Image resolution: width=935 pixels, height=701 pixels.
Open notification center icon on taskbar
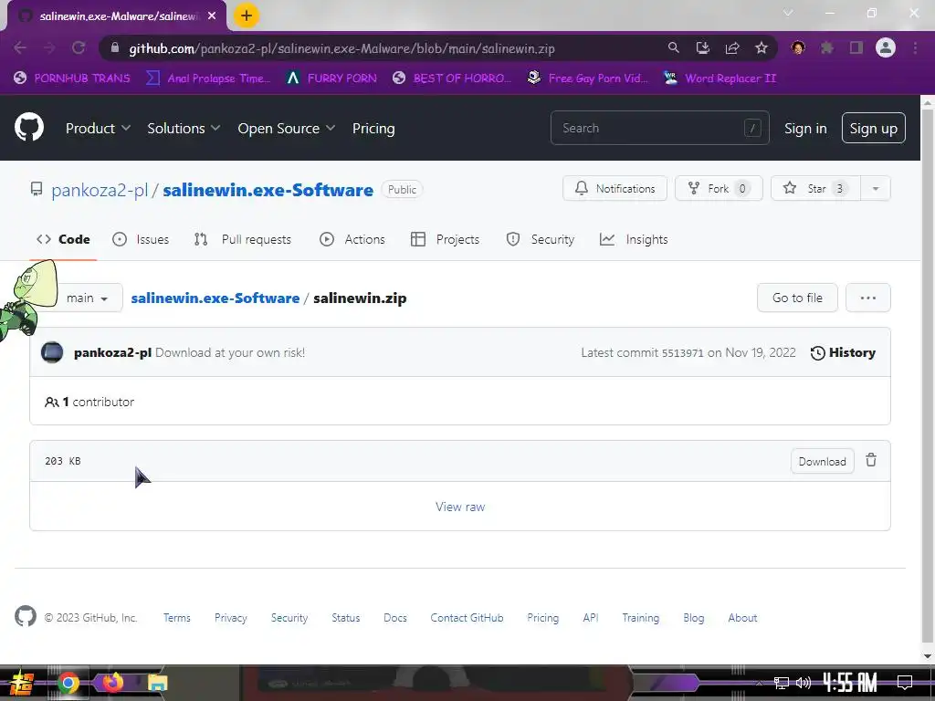[x=905, y=683]
